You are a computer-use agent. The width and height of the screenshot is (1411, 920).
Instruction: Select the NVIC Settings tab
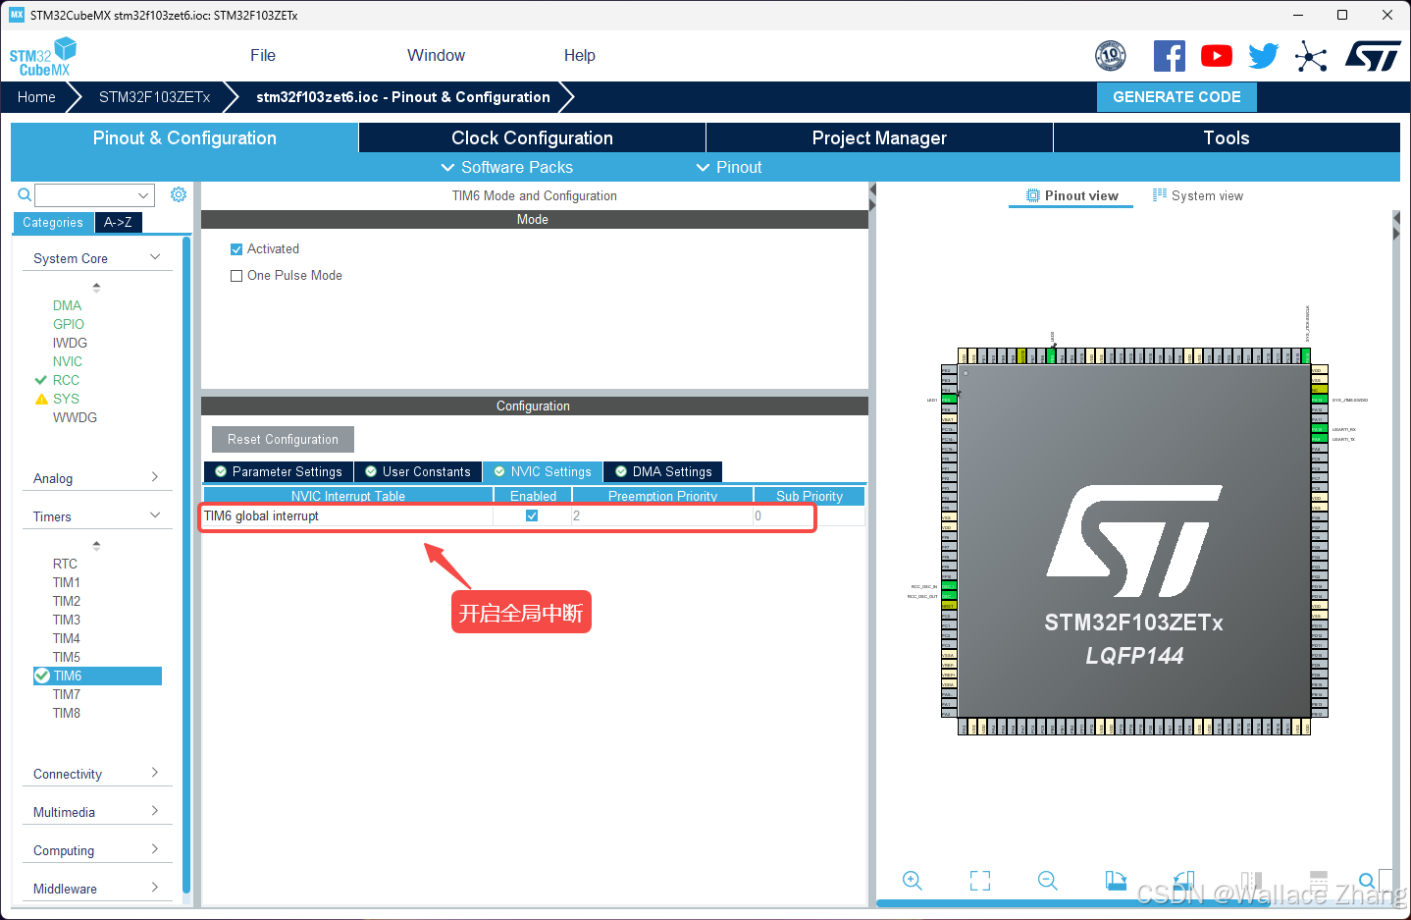click(543, 472)
